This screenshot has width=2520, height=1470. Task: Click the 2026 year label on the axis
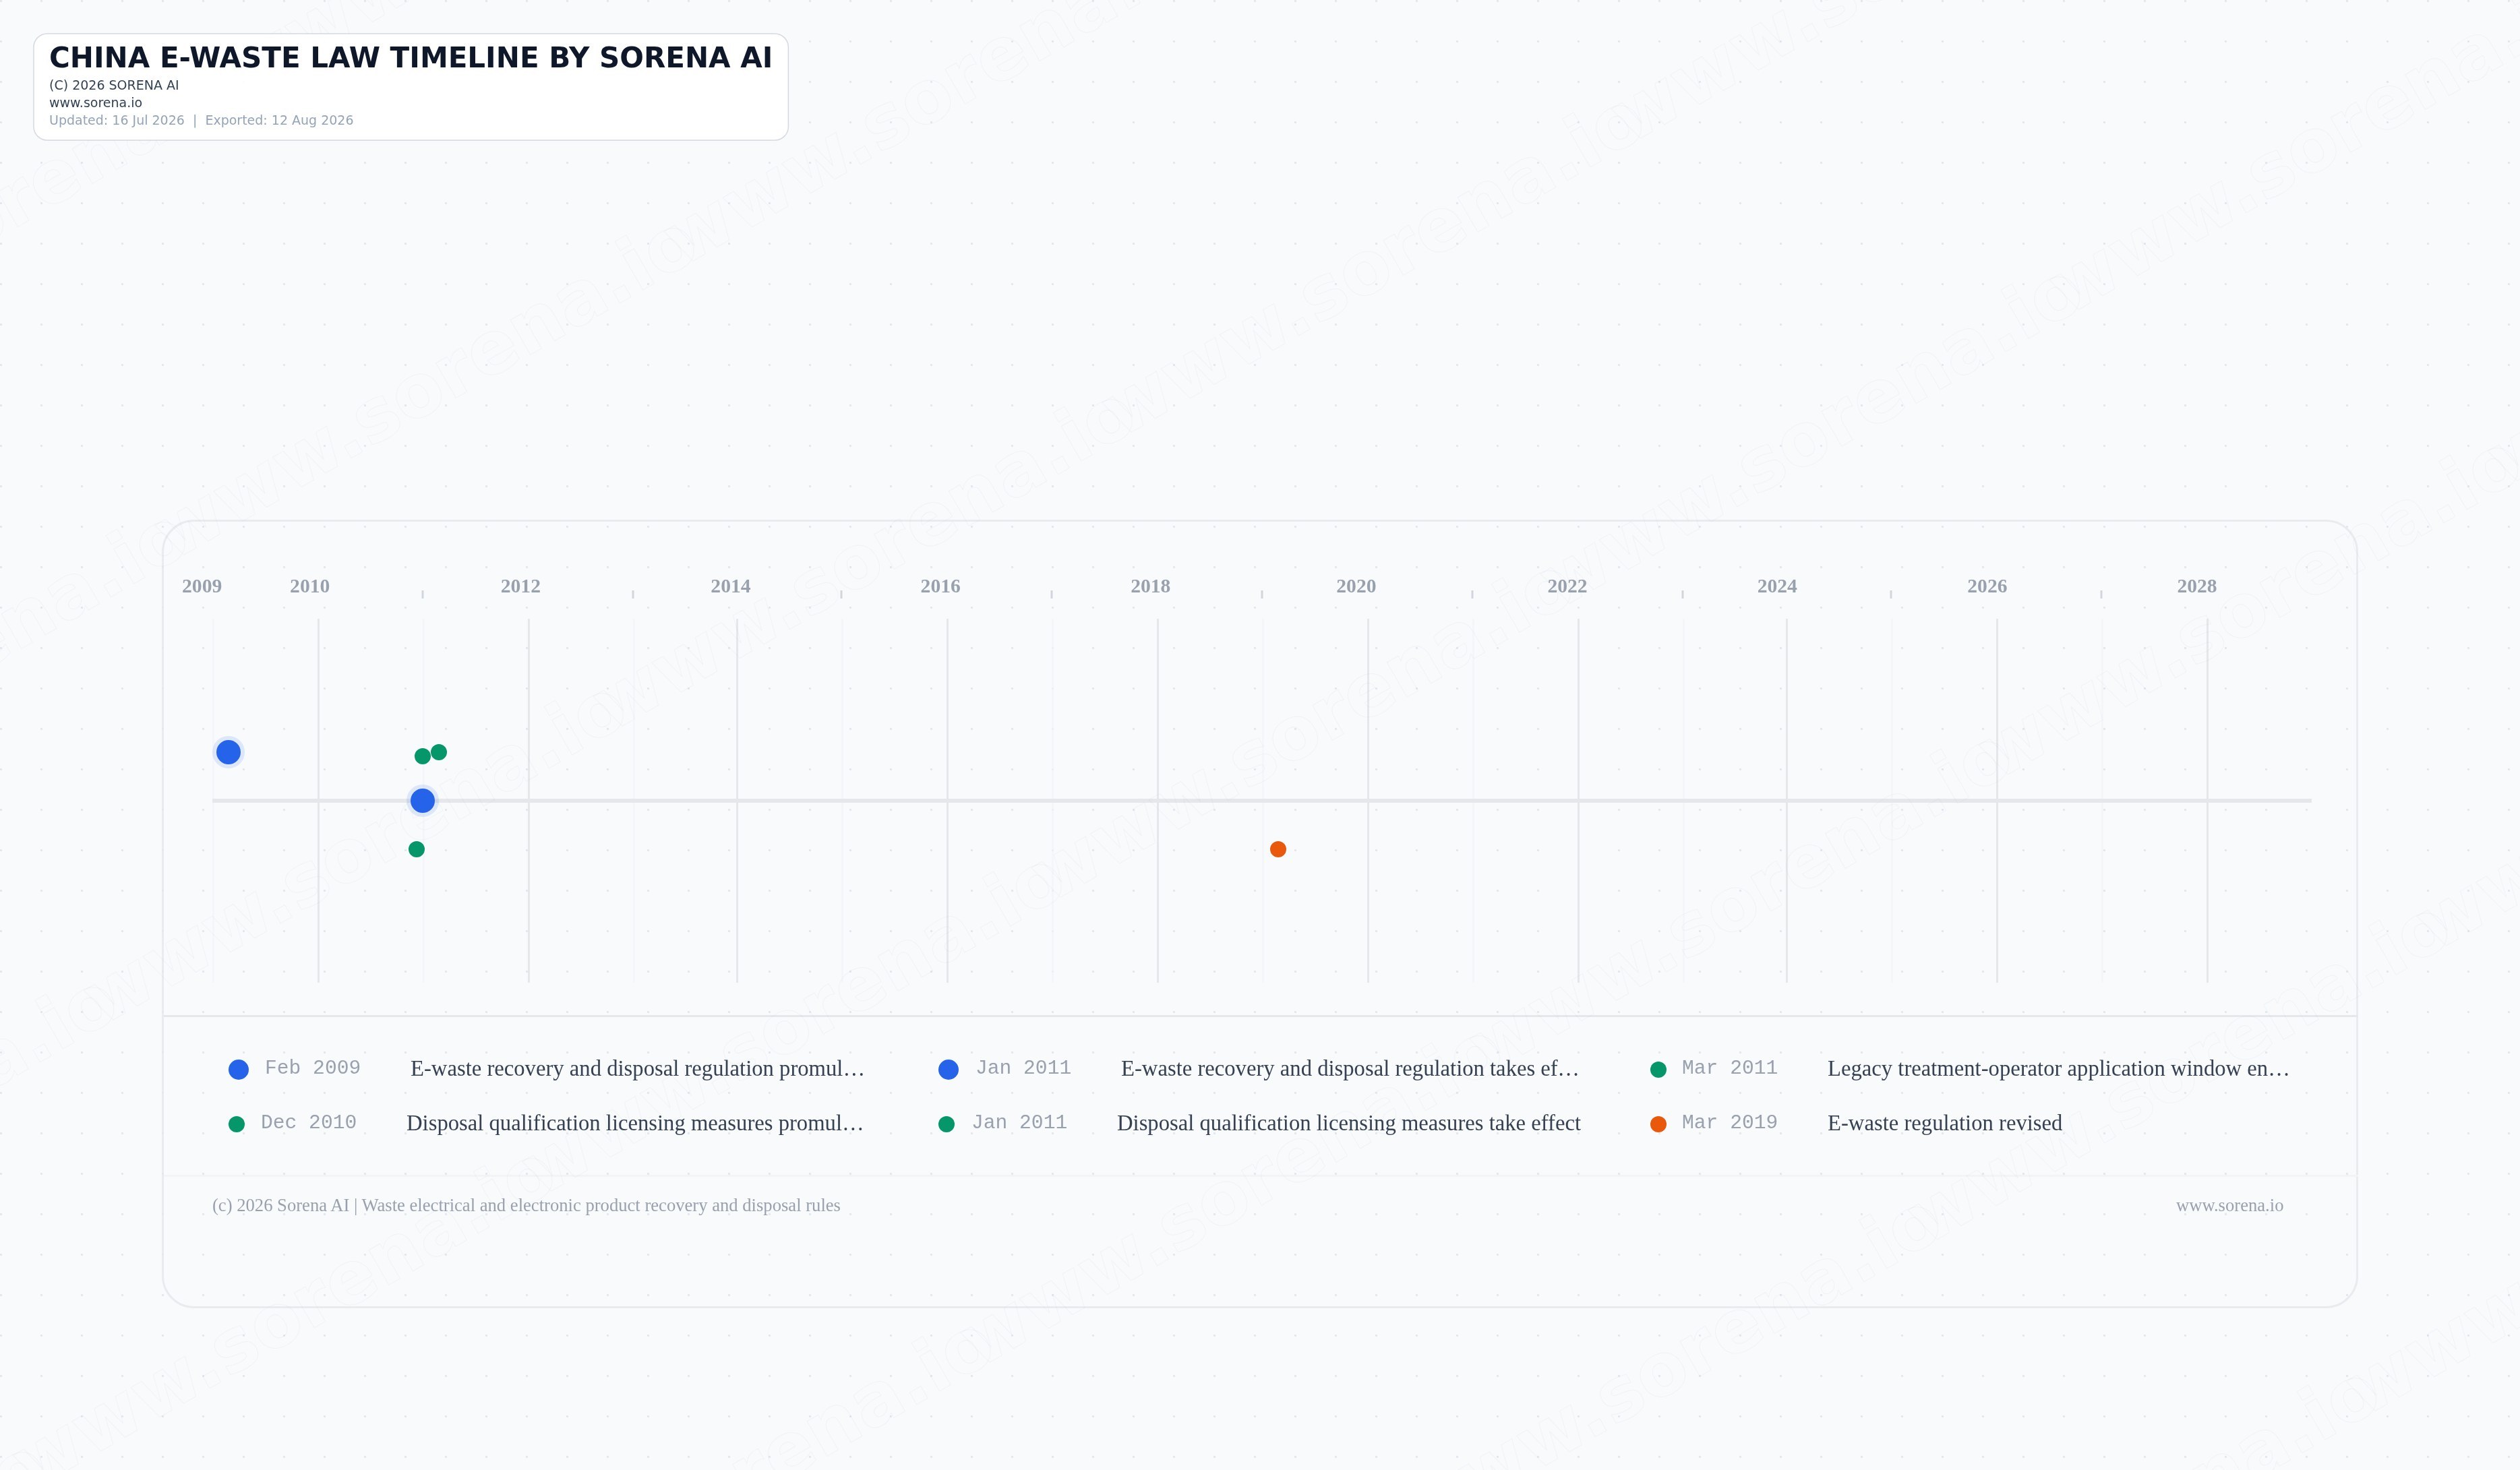point(1987,586)
